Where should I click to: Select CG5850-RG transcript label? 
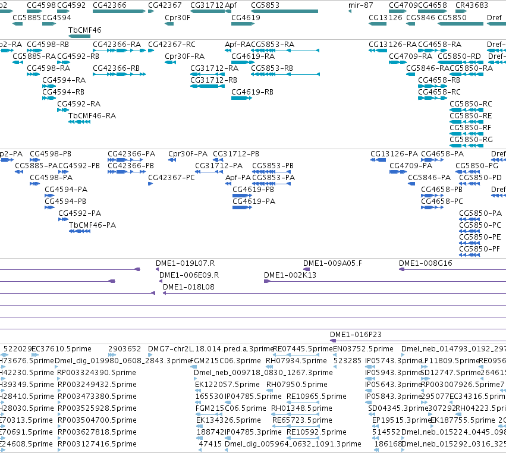point(471,139)
